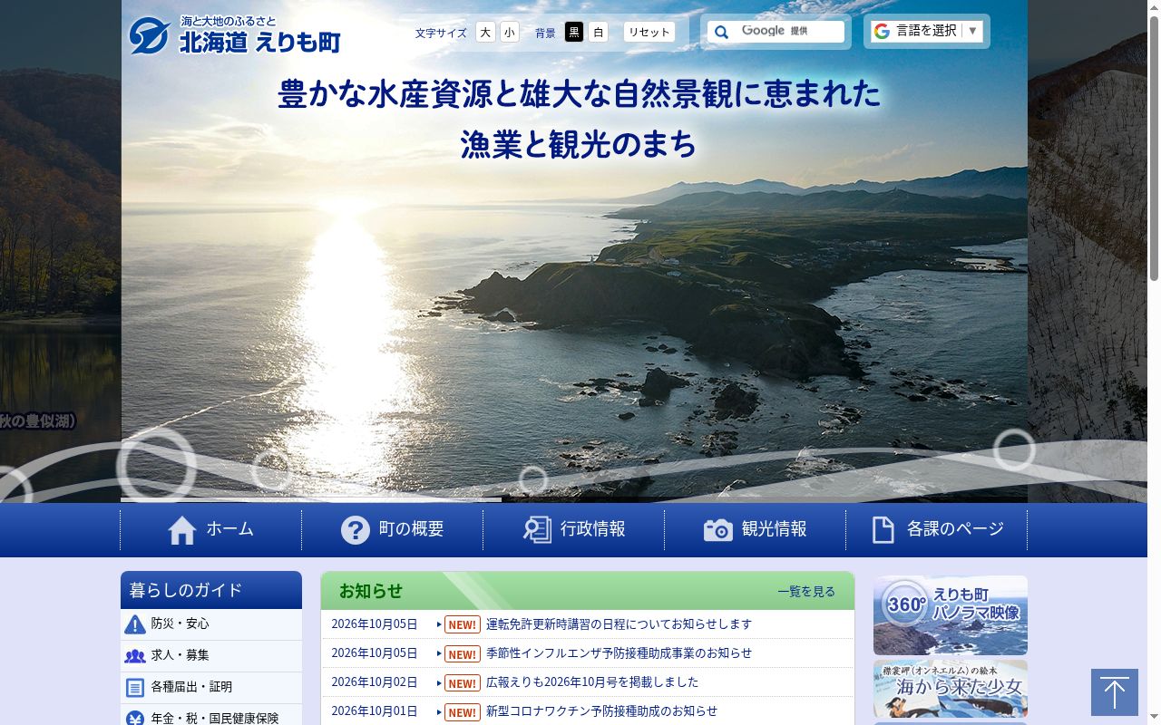Open the 観光情報 navigation menu item

pyautogui.click(x=756, y=530)
